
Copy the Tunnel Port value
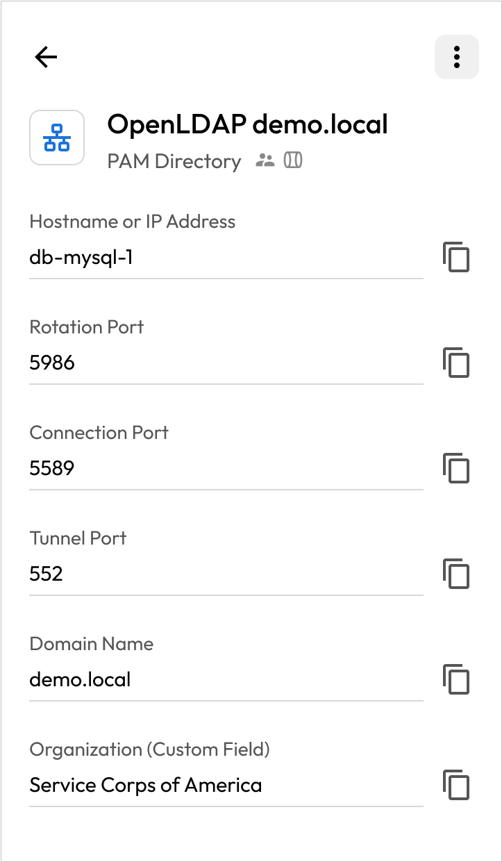pos(456,574)
